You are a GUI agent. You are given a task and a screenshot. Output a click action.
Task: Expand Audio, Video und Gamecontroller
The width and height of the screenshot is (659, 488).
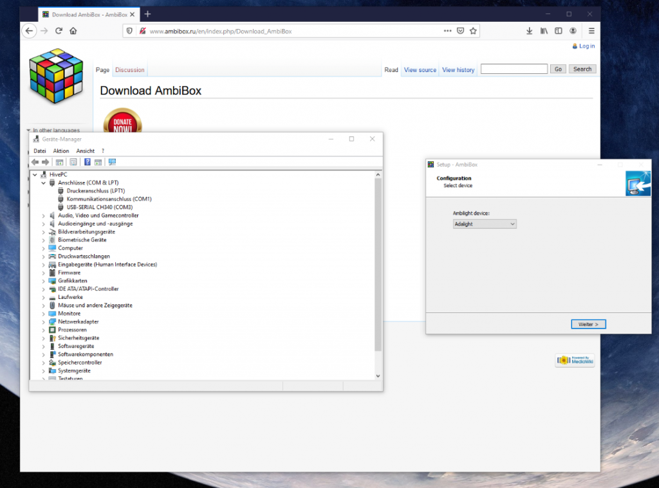tap(43, 215)
